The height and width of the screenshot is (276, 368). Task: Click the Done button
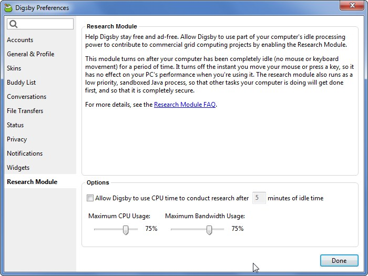pos(339,261)
